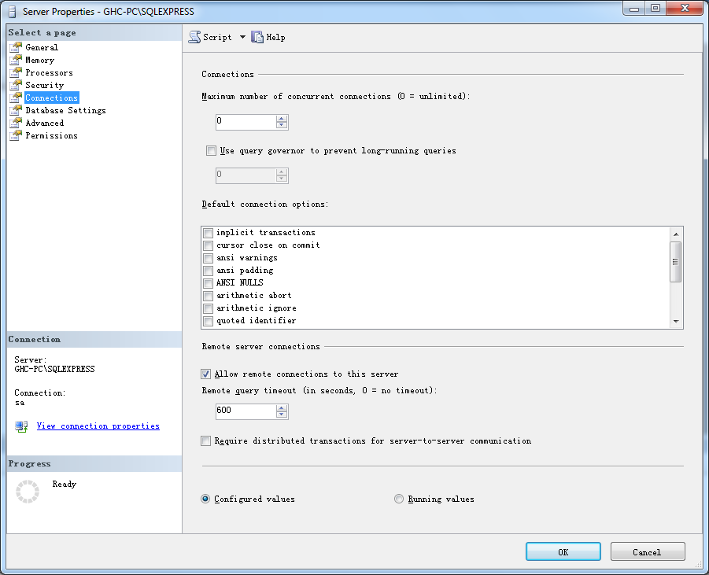Open the General page

(x=42, y=47)
